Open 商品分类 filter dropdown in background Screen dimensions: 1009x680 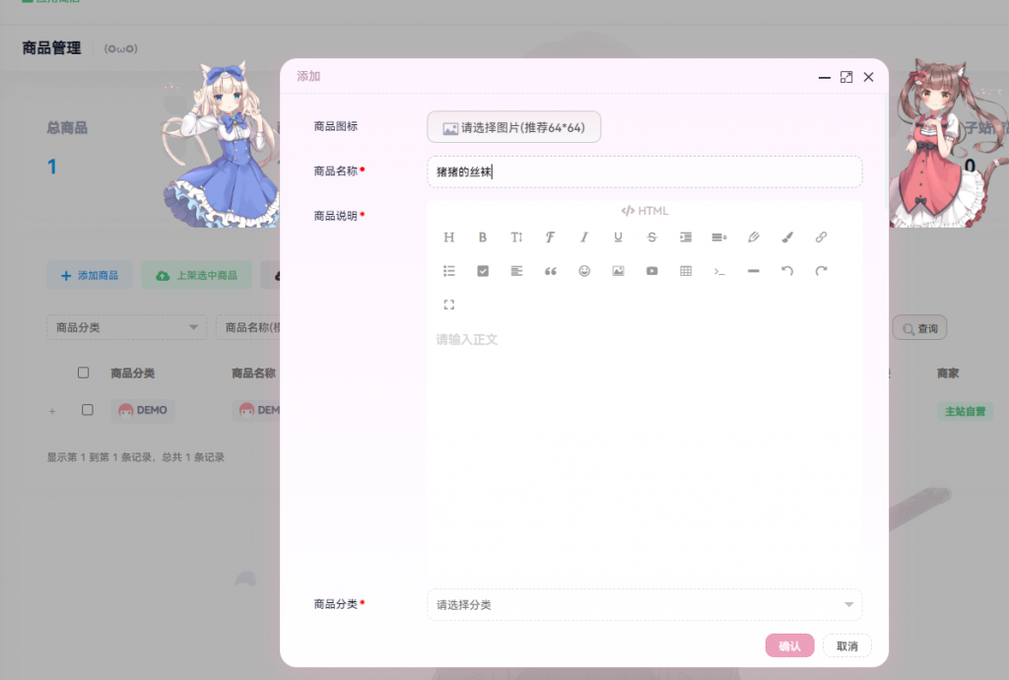pyautogui.click(x=127, y=327)
